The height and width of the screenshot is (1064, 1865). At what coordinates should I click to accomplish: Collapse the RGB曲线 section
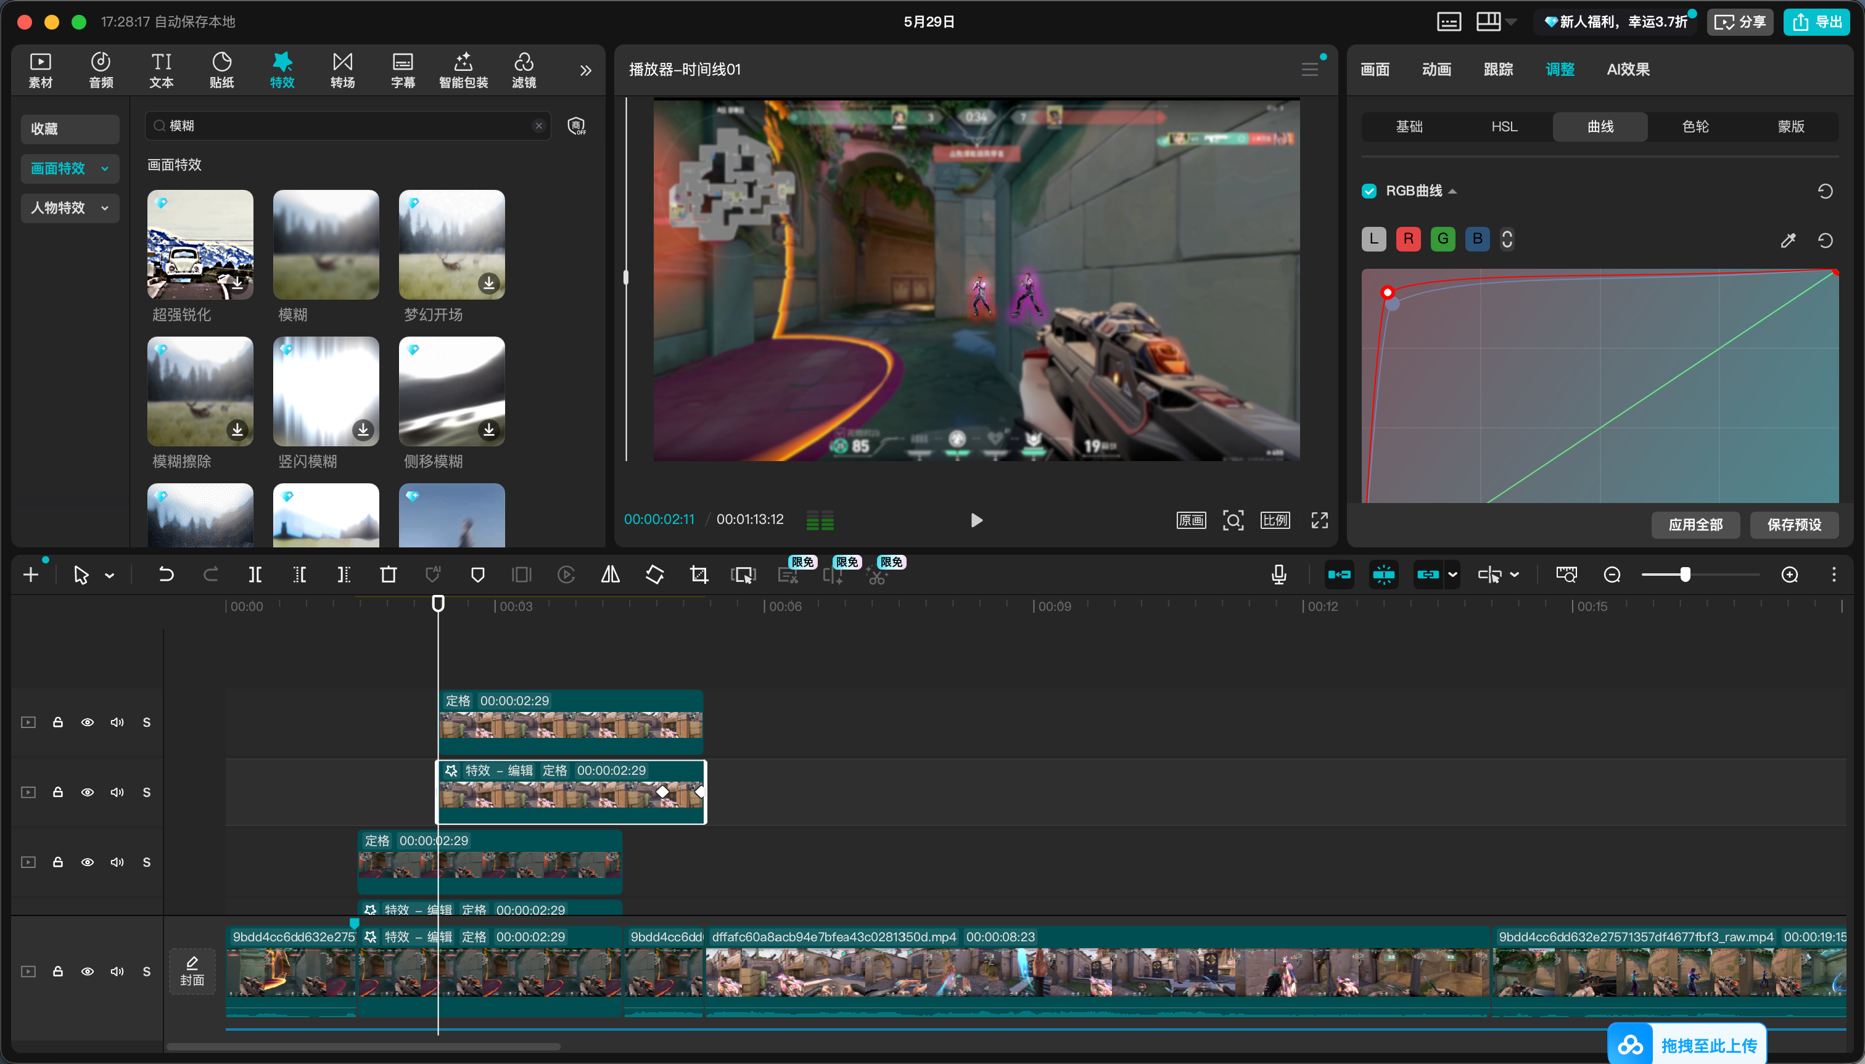pos(1452,192)
